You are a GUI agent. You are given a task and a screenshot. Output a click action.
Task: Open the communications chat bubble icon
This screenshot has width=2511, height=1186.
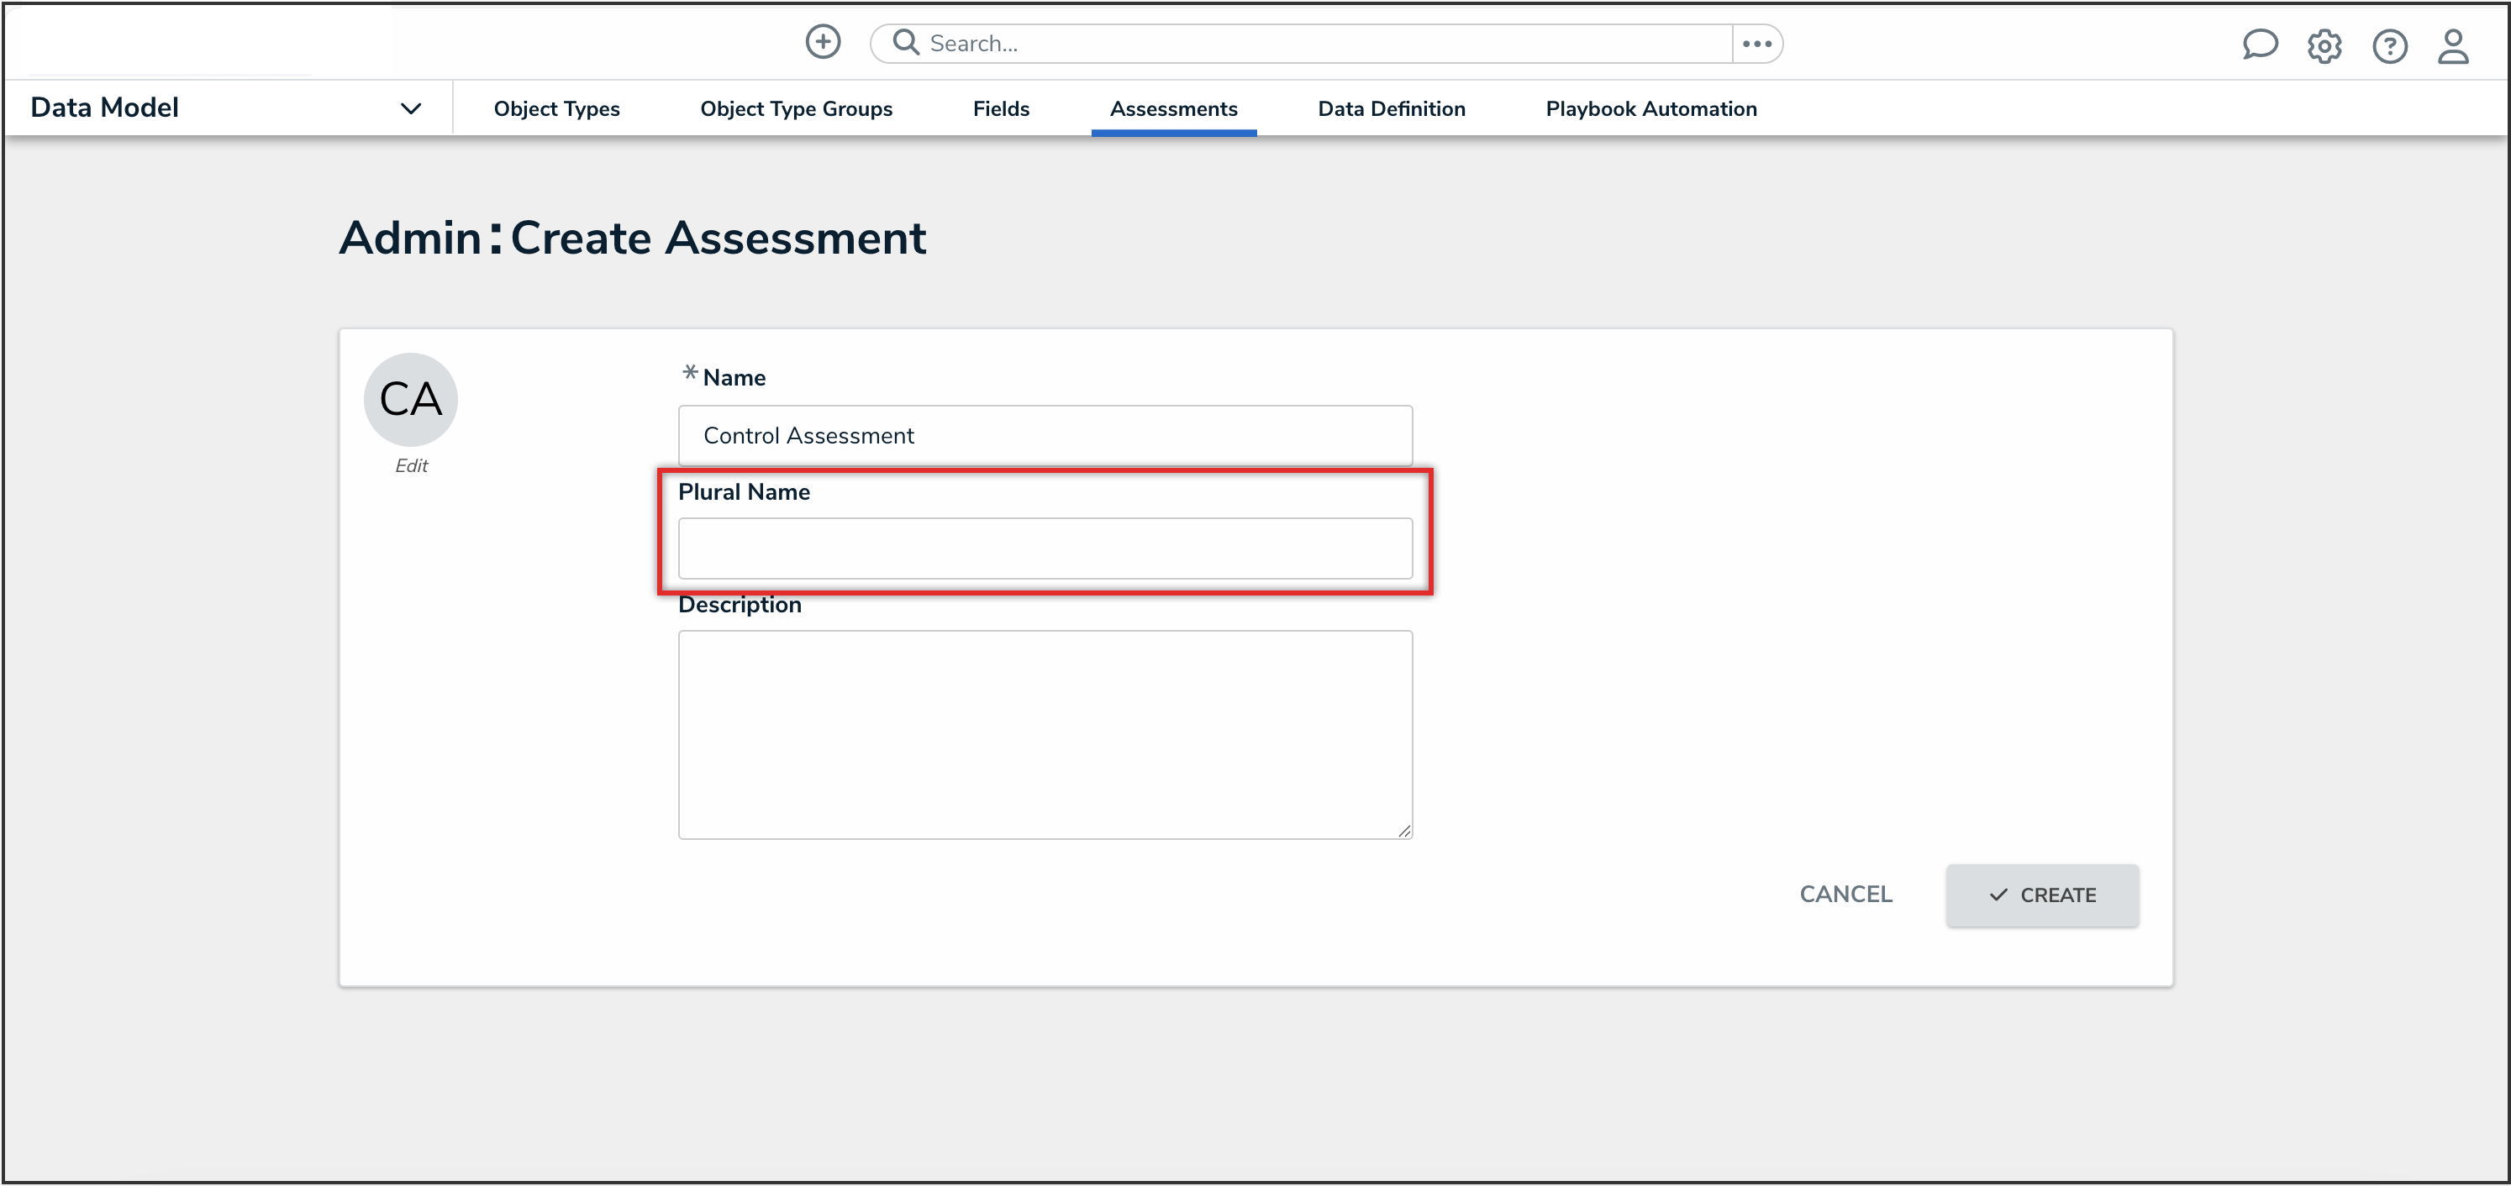[2259, 45]
